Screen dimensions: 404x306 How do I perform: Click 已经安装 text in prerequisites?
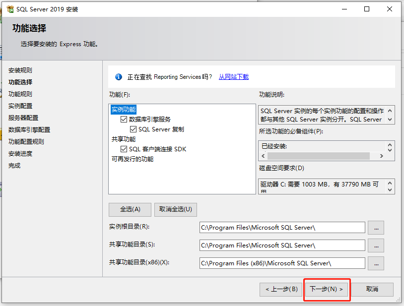(x=274, y=146)
